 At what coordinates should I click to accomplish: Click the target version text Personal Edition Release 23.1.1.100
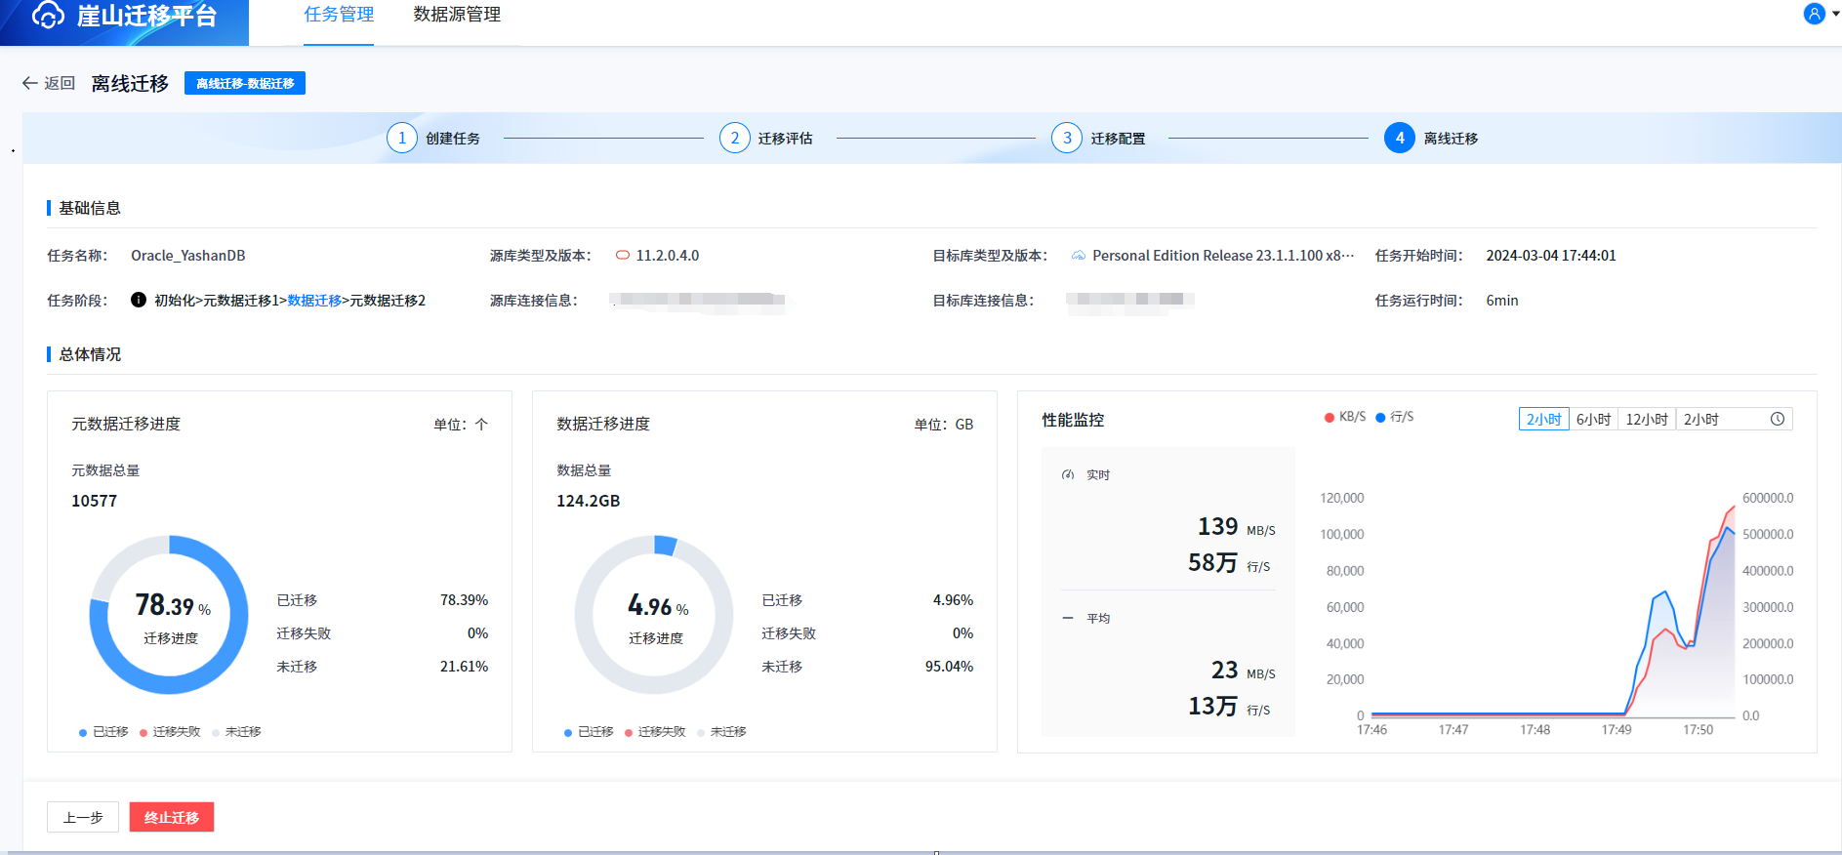click(x=1223, y=256)
